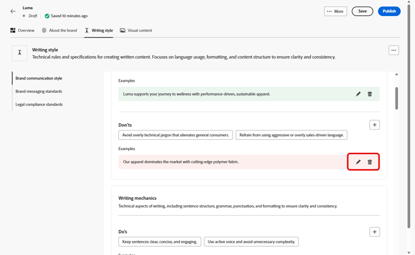Image resolution: width=415 pixels, height=255 pixels.
Task: Open the About the brand tab
Action: (59, 30)
